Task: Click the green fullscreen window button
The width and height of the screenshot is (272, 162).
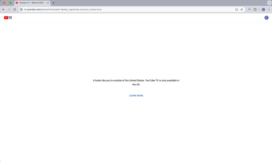Action: click(10, 3)
